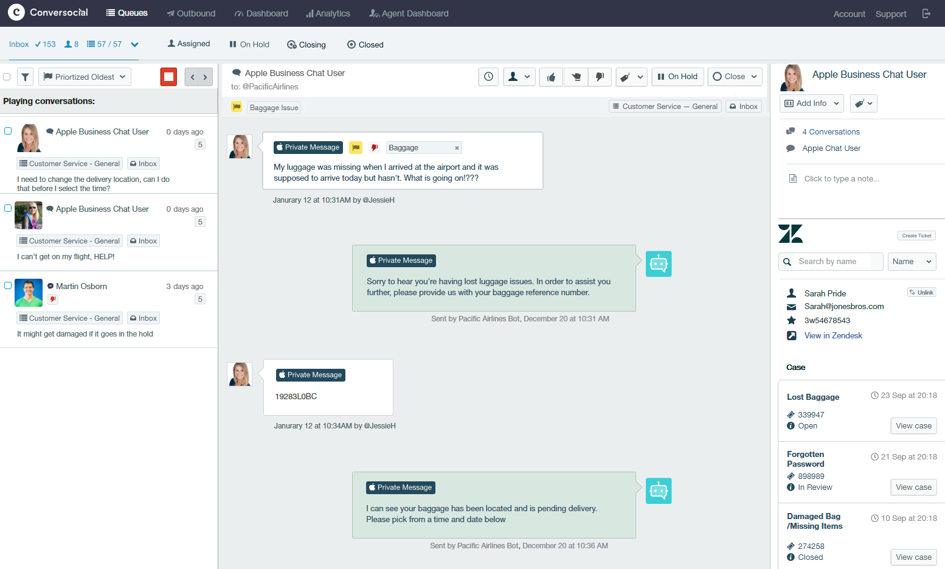The width and height of the screenshot is (945, 569).
Task: Click the clock snooze icon
Action: coord(488,77)
